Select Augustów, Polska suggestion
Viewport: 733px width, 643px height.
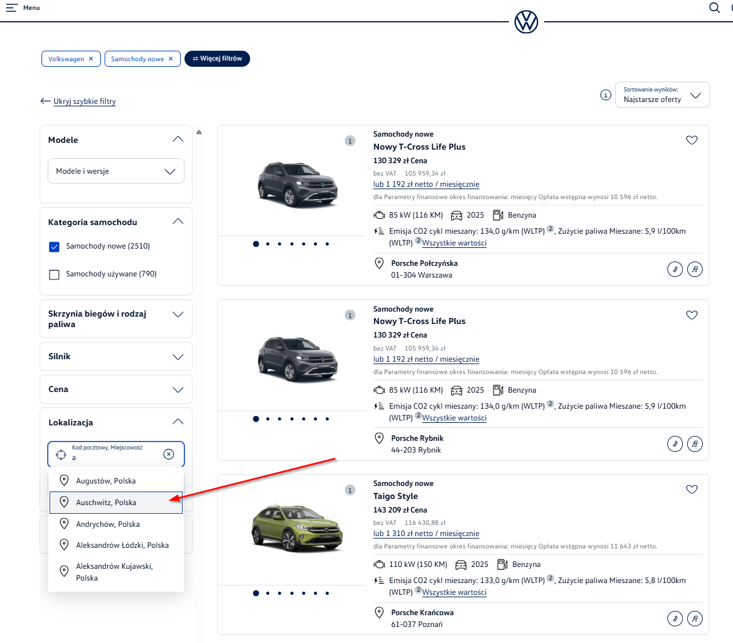116,480
